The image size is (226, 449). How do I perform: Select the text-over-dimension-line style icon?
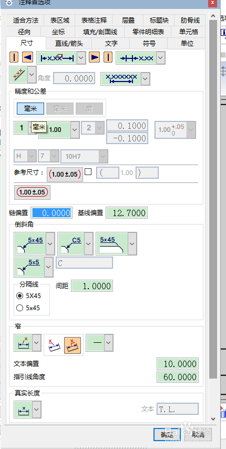[121, 78]
